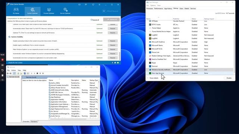Resume the separate Explorer process setting
Image resolution: width=239 pixels, height=134 pixels.
tap(113, 50)
